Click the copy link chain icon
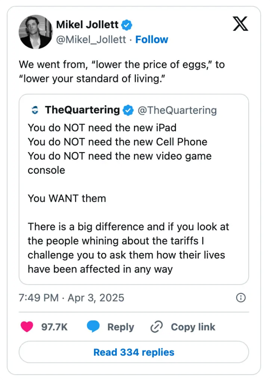The image size is (270, 383). coord(157,327)
